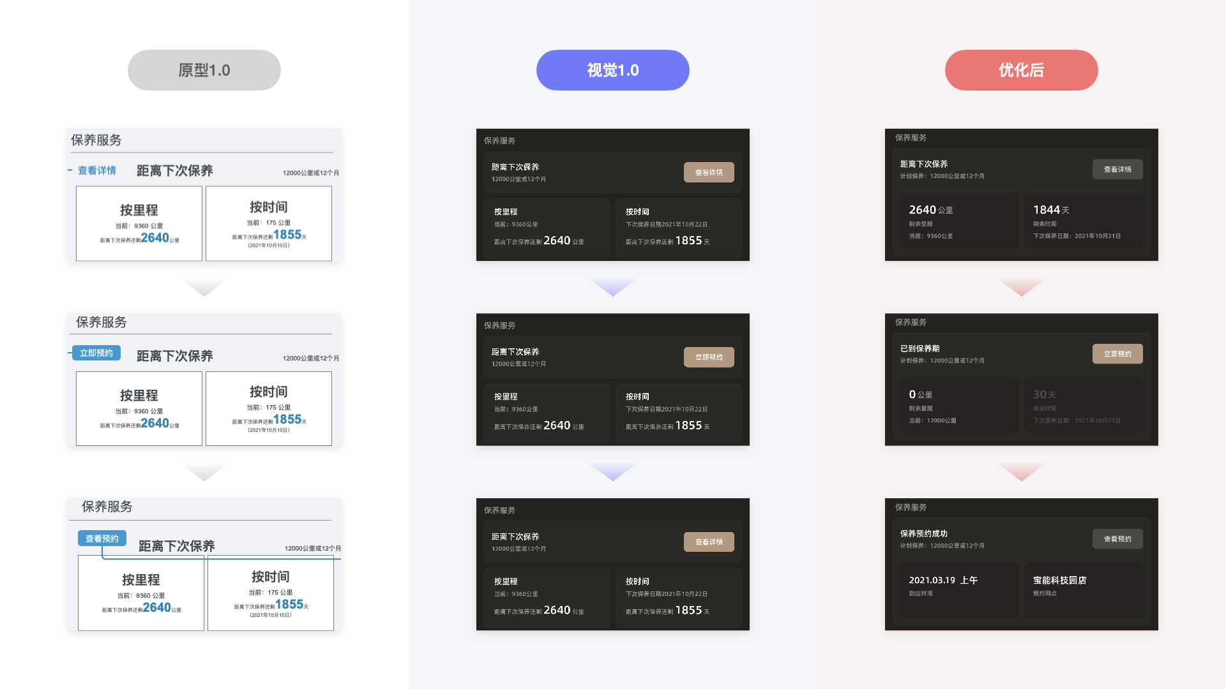
Task: Click the 2021.03.19 上午 arrival time card
Action: point(959,589)
